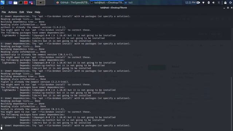Viewport: 233px width, 131px height.
Task: Maximize the terminal window
Action: 228,8
